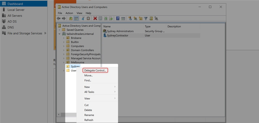Select the Melbourne OU tree item
The image size is (259, 123).
tap(77, 62)
